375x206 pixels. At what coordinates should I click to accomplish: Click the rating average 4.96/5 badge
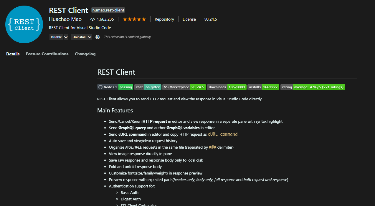point(313,87)
